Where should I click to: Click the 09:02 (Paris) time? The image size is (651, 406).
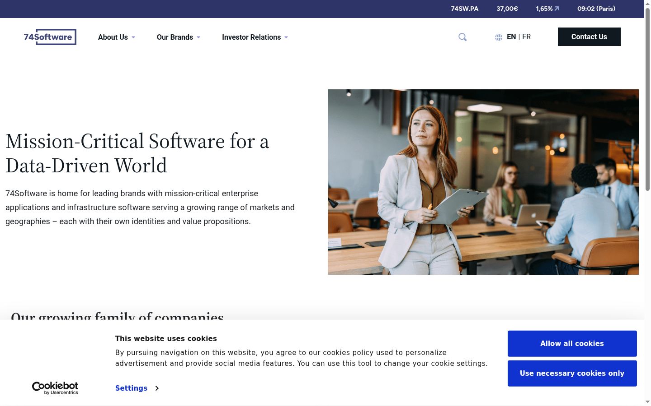596,9
